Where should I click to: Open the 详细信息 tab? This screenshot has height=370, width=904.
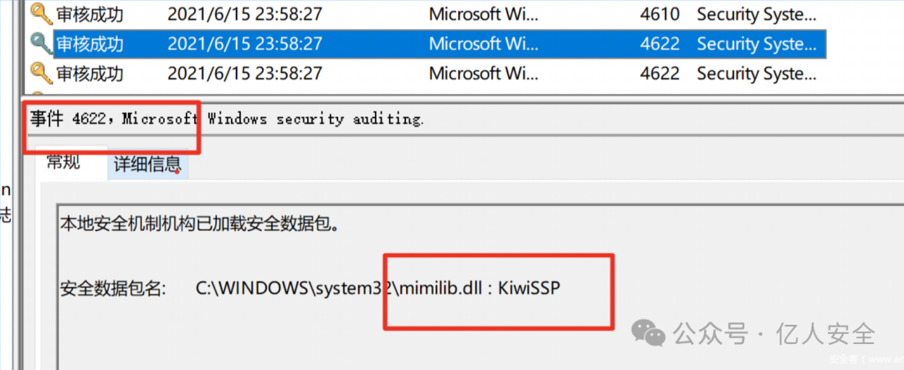click(147, 164)
